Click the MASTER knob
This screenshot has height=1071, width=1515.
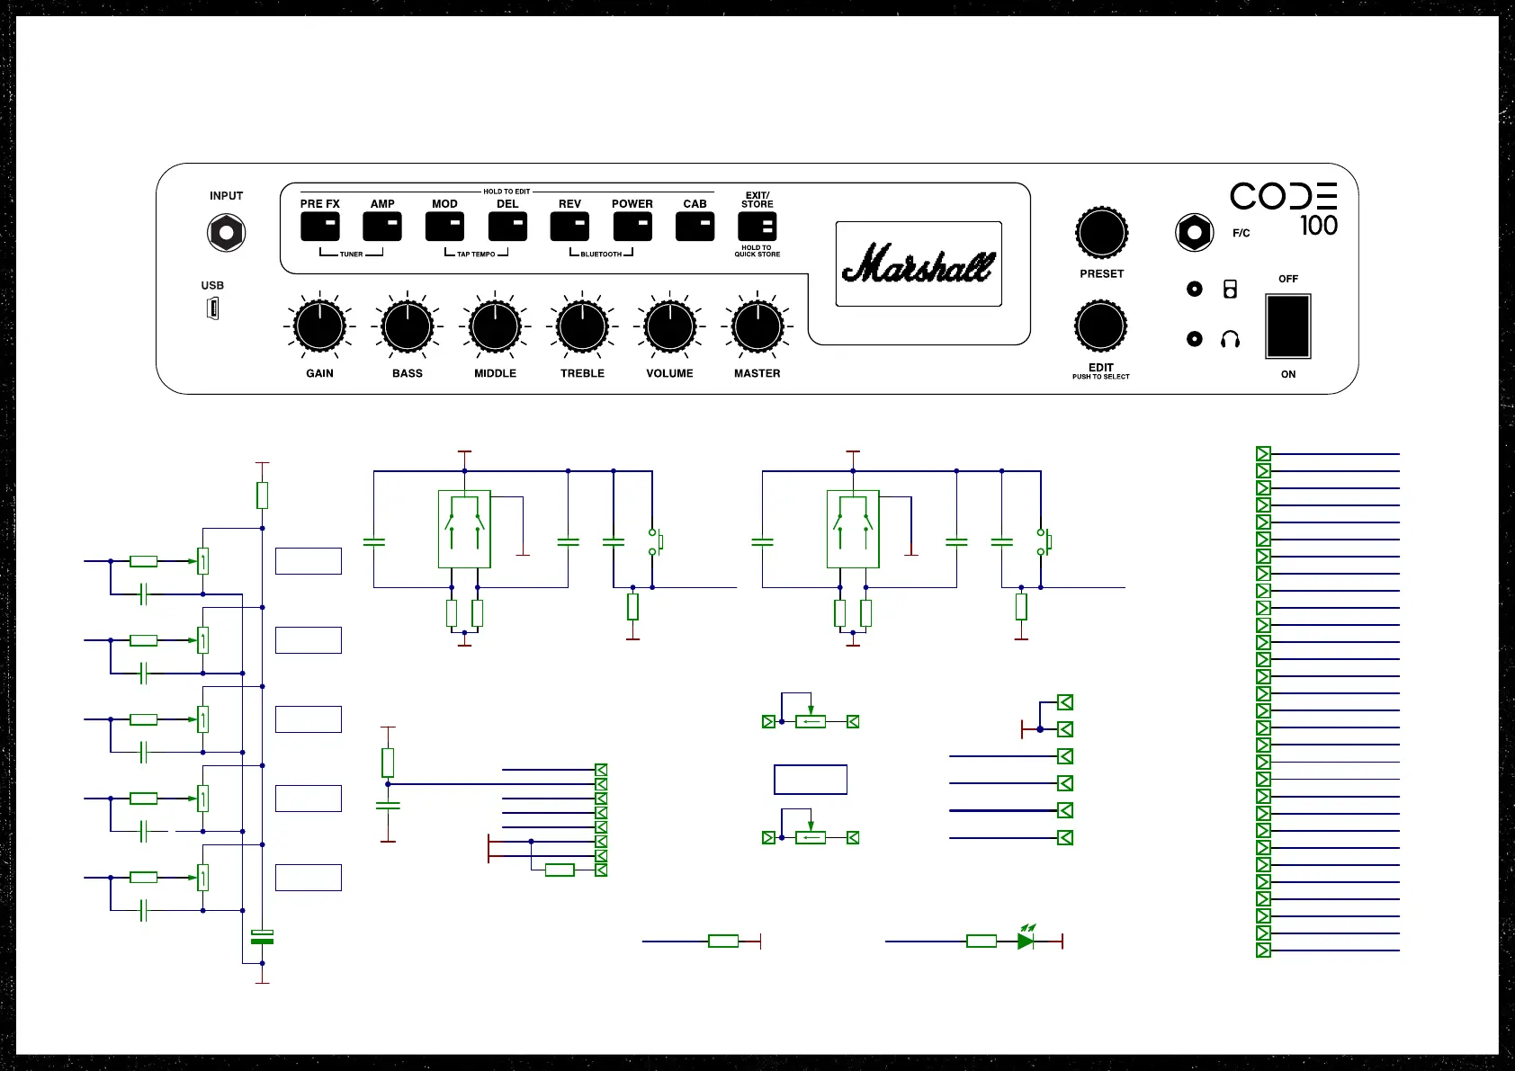click(757, 326)
